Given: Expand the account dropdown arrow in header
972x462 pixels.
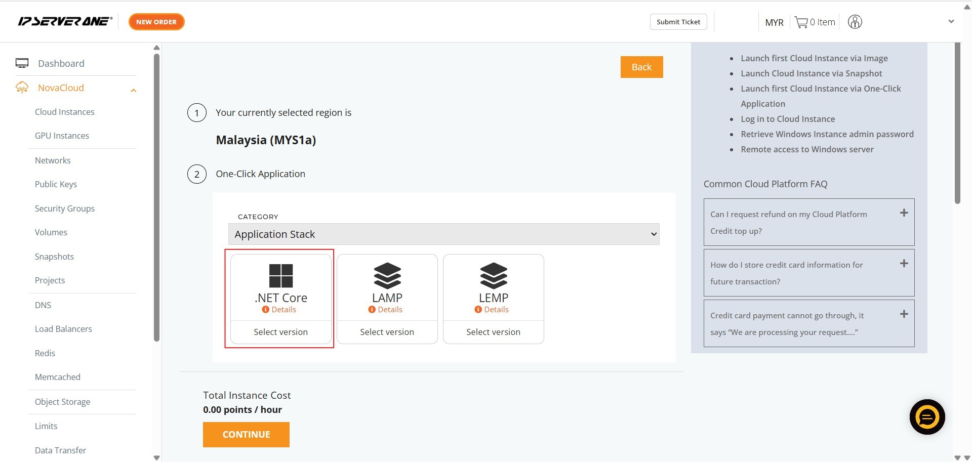Looking at the screenshot, I should tap(951, 22).
